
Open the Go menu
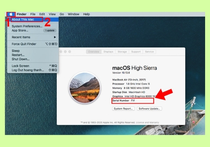pos(62,14)
